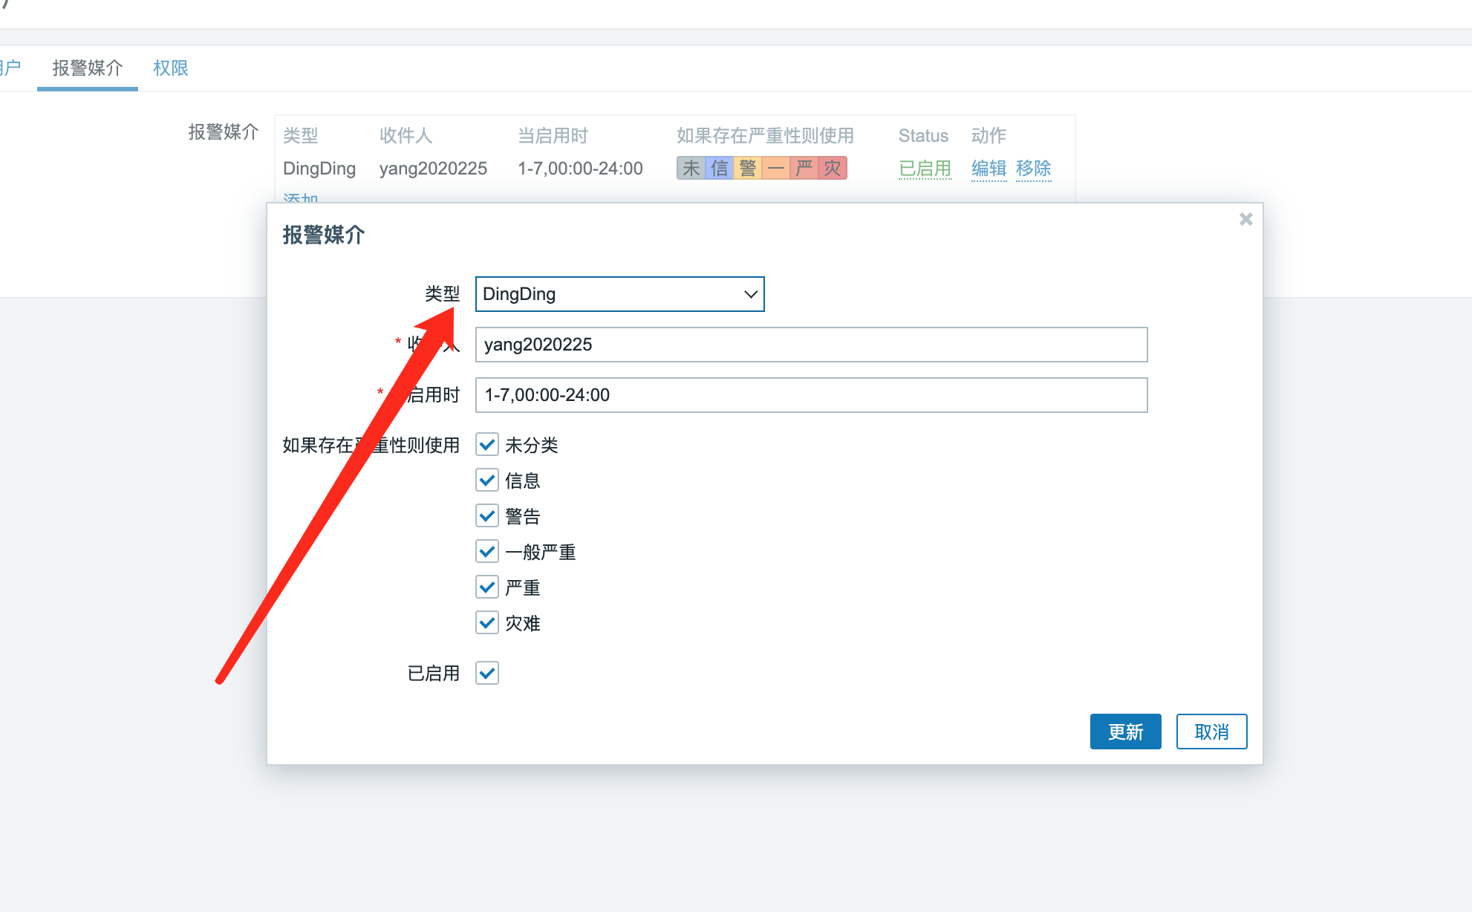Click the gray 未 severity swatch
1472x912 pixels.
691,169
